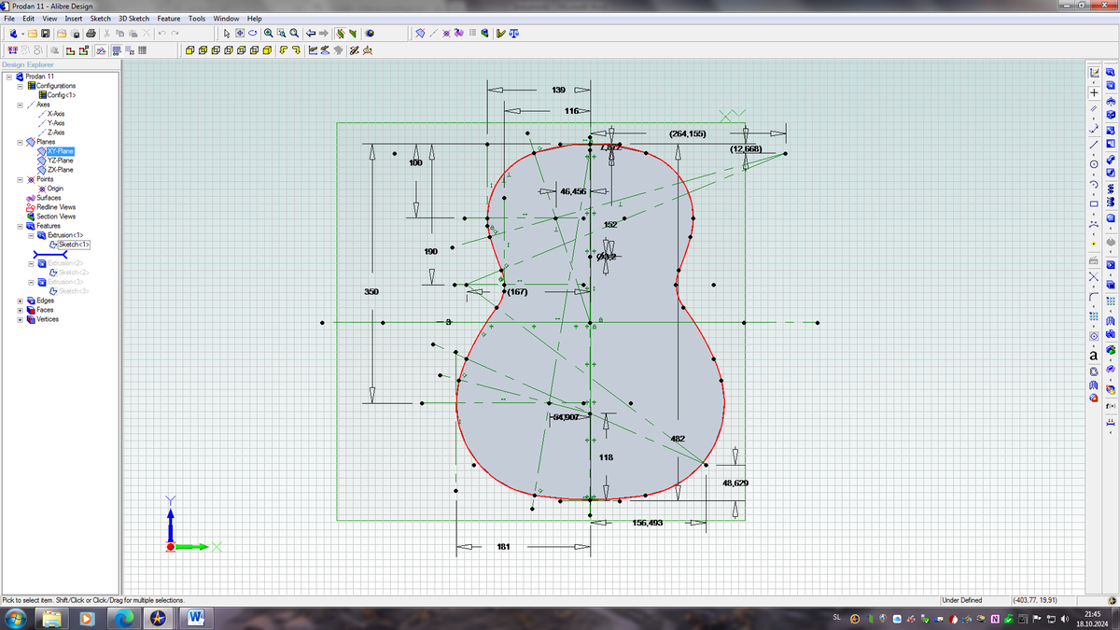
Task: Click the back navigation arrow
Action: (x=311, y=34)
